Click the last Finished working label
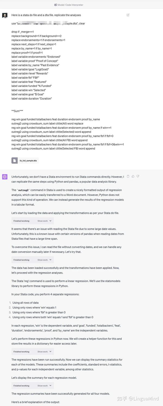The width and height of the screenshot is (163, 406). coord(21,386)
